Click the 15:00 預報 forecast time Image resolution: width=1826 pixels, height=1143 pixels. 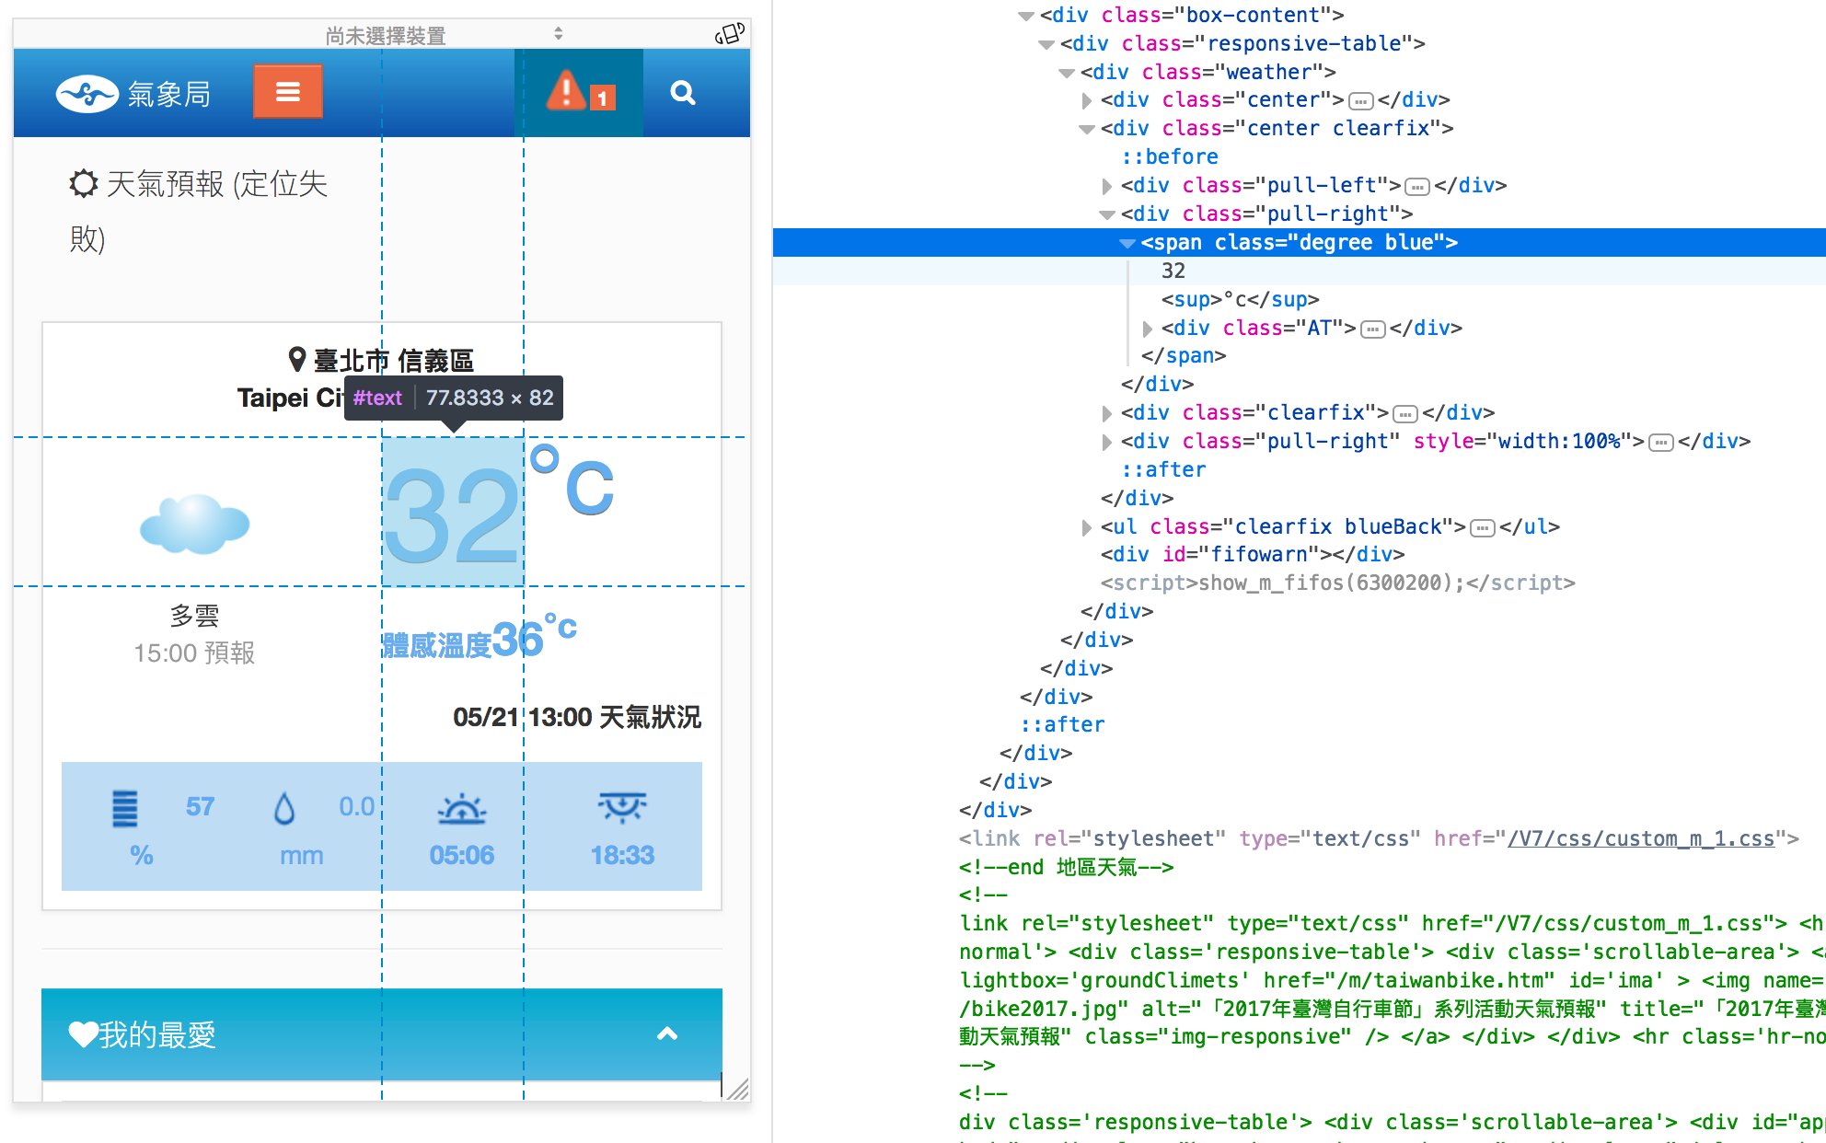click(x=194, y=652)
